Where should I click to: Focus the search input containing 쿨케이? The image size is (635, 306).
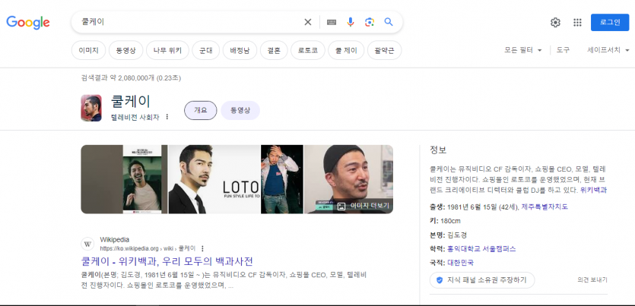tap(190, 22)
